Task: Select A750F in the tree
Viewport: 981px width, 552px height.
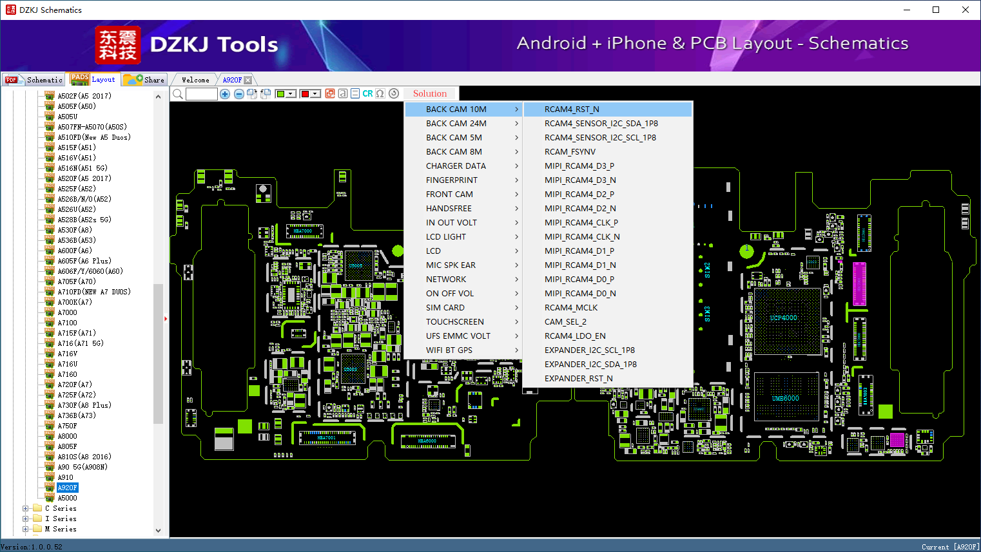Action: click(x=67, y=426)
